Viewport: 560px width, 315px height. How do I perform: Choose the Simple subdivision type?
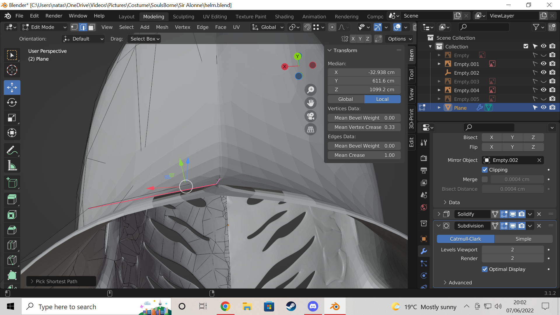[523, 239]
